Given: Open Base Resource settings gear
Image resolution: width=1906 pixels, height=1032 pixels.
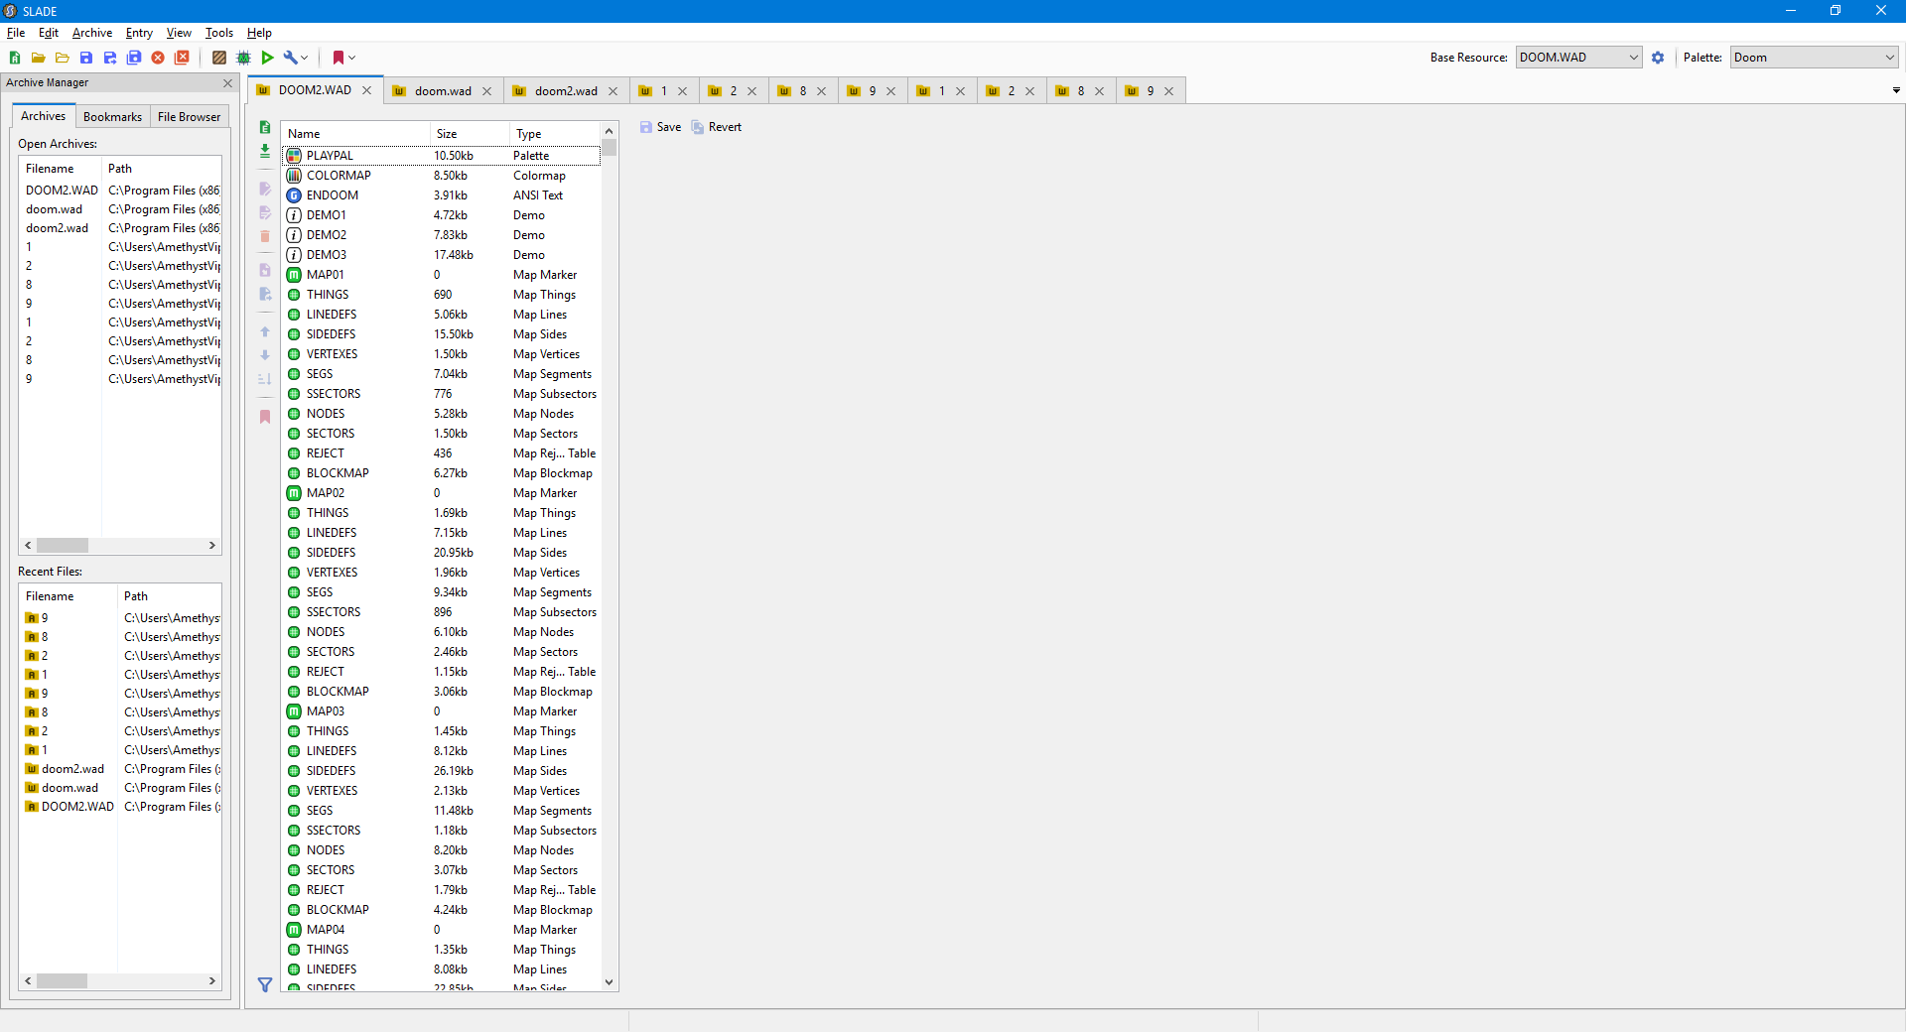Looking at the screenshot, I should [1658, 58].
